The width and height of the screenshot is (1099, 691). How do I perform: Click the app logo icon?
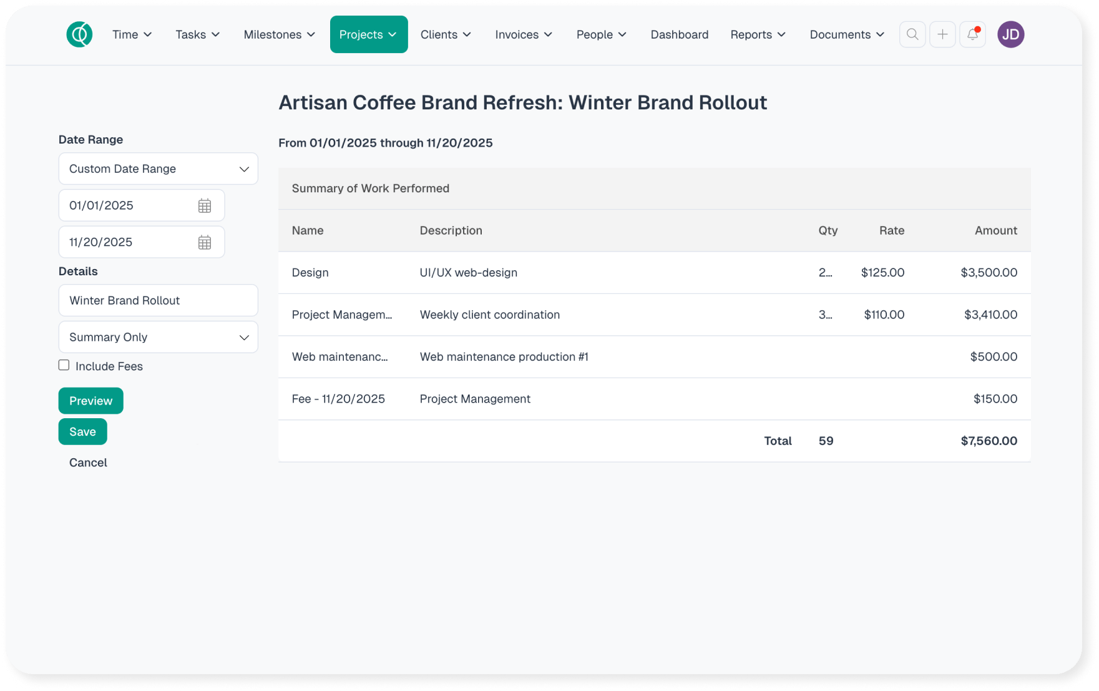[x=79, y=34]
